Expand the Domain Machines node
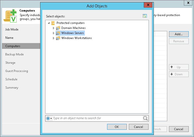The image size is (194, 137). pos(54,28)
